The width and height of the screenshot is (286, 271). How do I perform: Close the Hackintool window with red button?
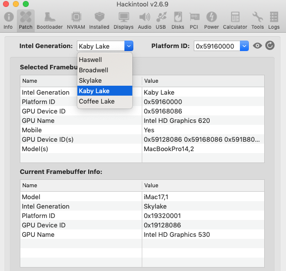(6, 4)
